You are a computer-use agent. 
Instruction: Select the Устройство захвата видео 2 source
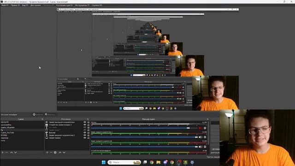(x=67, y=125)
